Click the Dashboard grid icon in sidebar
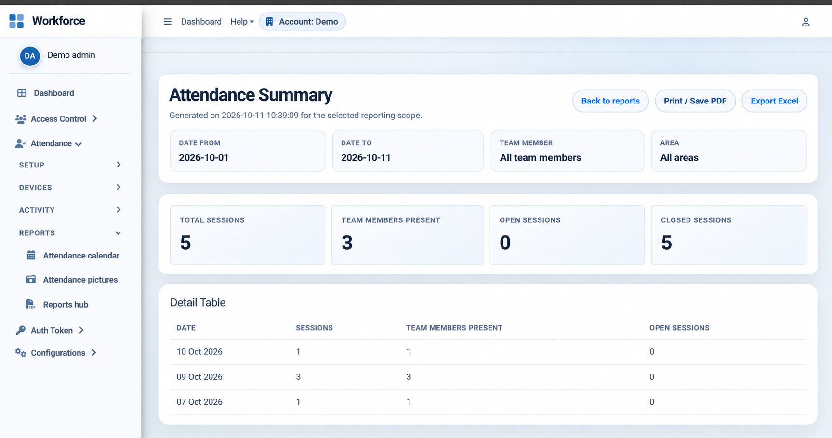Screen dimensions: 832x438 [x=22, y=93]
